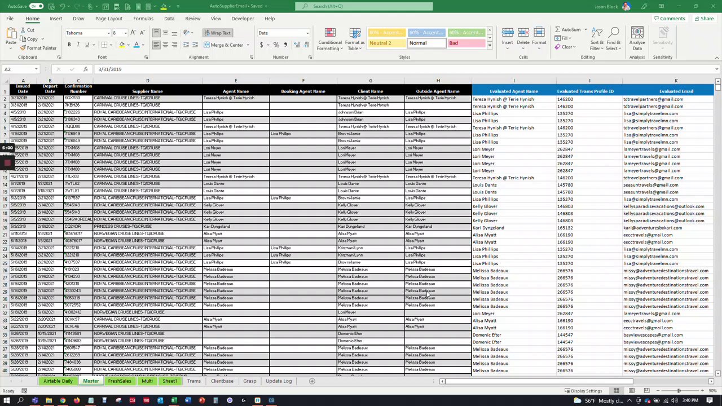Open the Name Box dropdown arrow
Image resolution: width=722 pixels, height=406 pixels.
click(36, 69)
